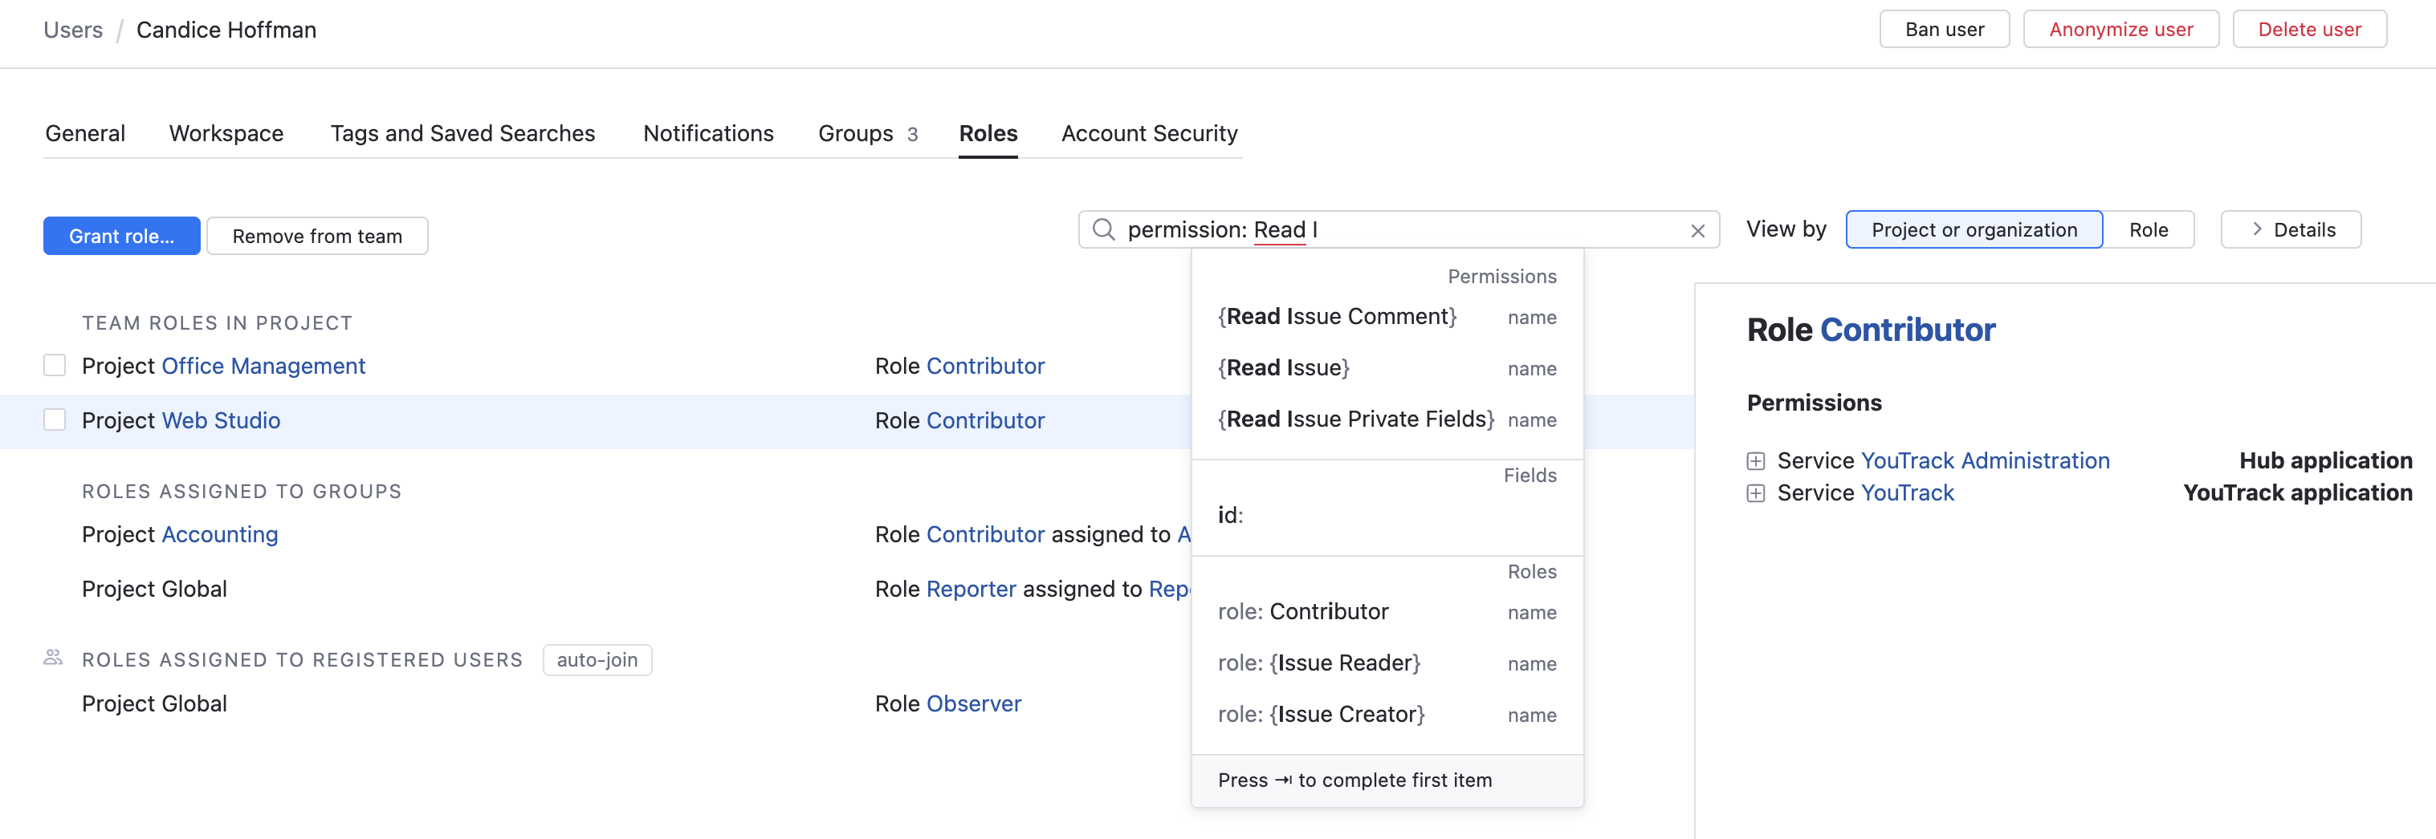Collapse the Details panel chevron

2256,229
